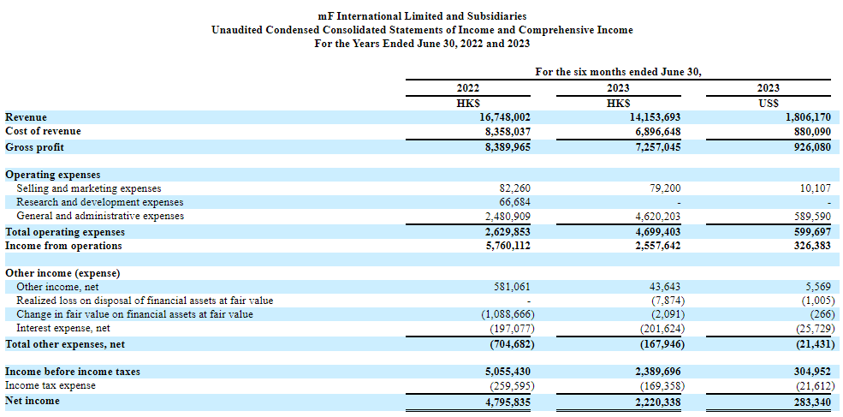Select Net income US$ value 283,340

811,401
